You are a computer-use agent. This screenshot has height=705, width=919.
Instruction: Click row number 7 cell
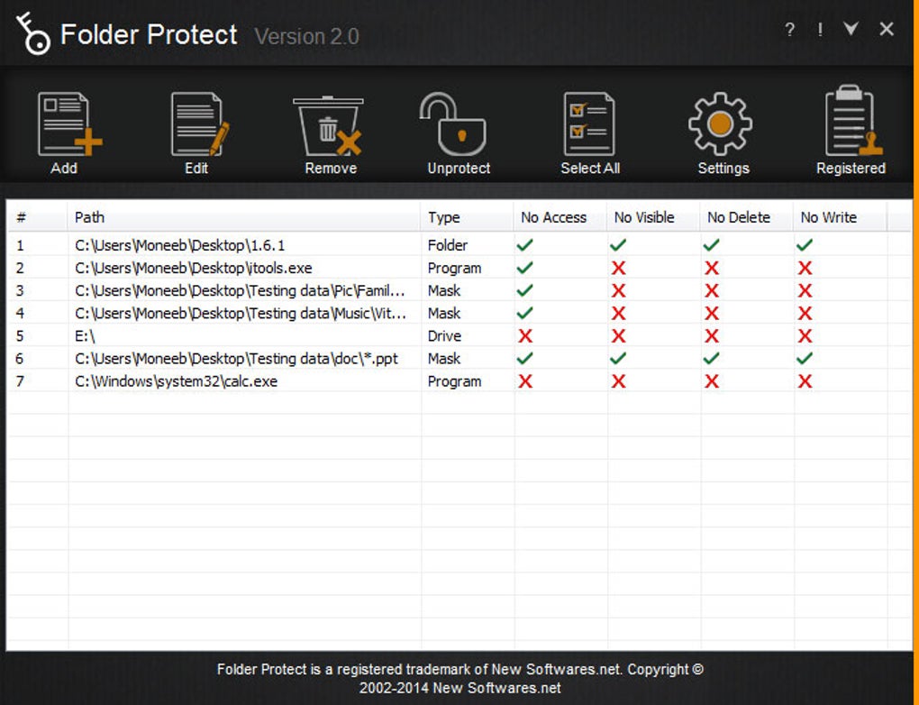coord(20,381)
